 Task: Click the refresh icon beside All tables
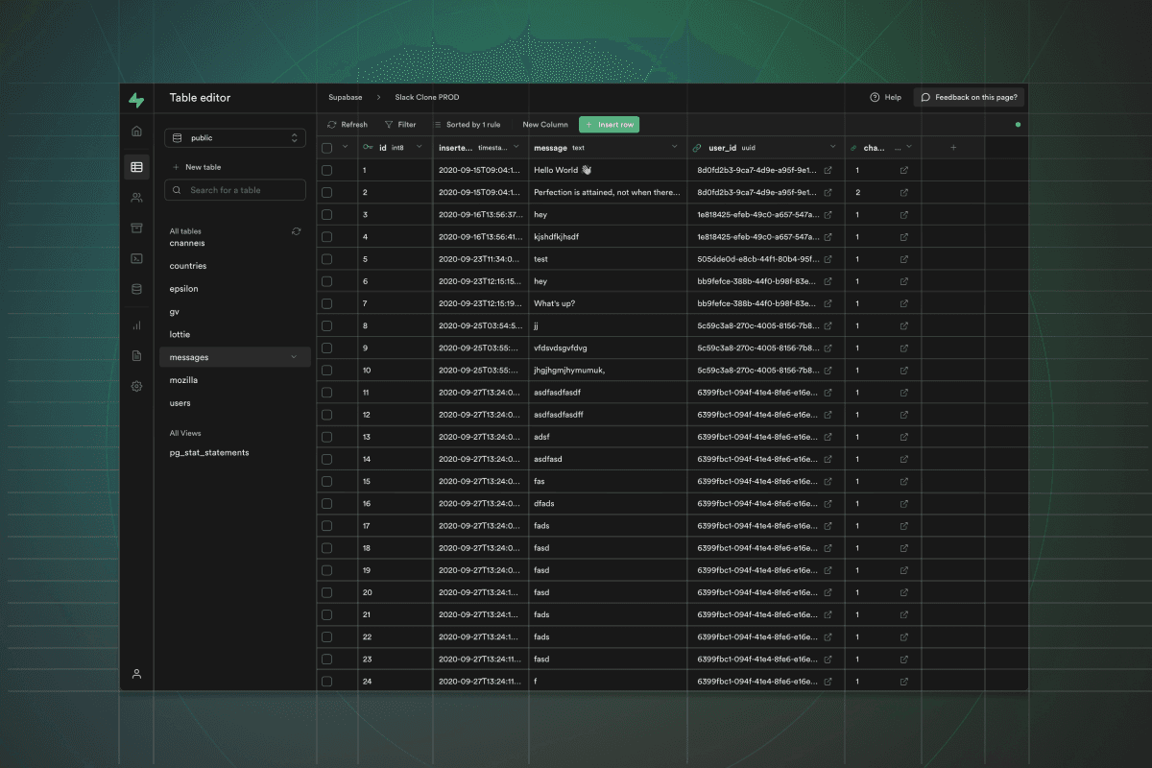tap(297, 231)
